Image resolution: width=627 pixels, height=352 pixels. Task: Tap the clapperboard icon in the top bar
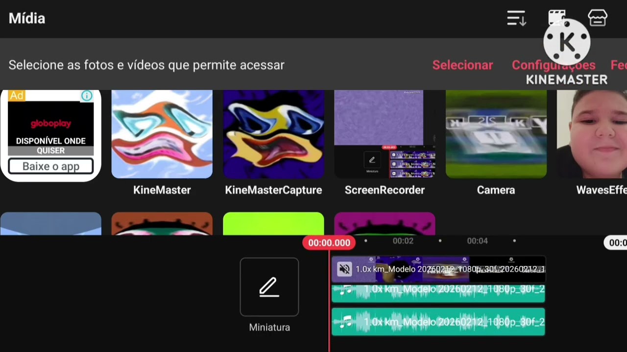click(x=557, y=18)
